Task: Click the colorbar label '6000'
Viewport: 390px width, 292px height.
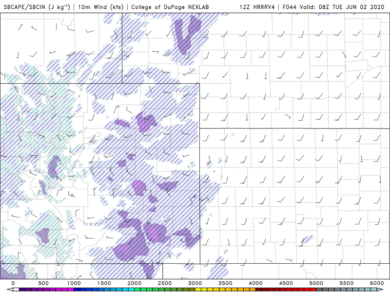Action: [x=377, y=283]
